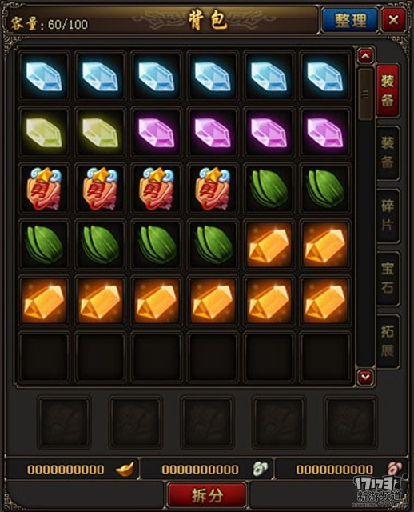Select the first blue crystal gem
414x512 pixels.
tap(44, 77)
